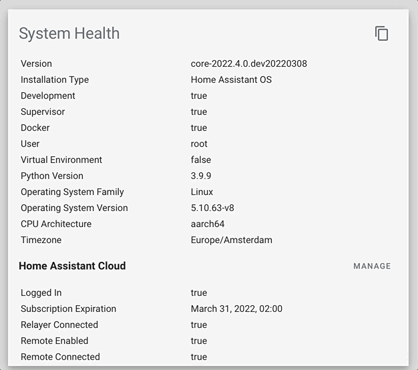
Task: Click the Logged In label
Action: [41, 293]
